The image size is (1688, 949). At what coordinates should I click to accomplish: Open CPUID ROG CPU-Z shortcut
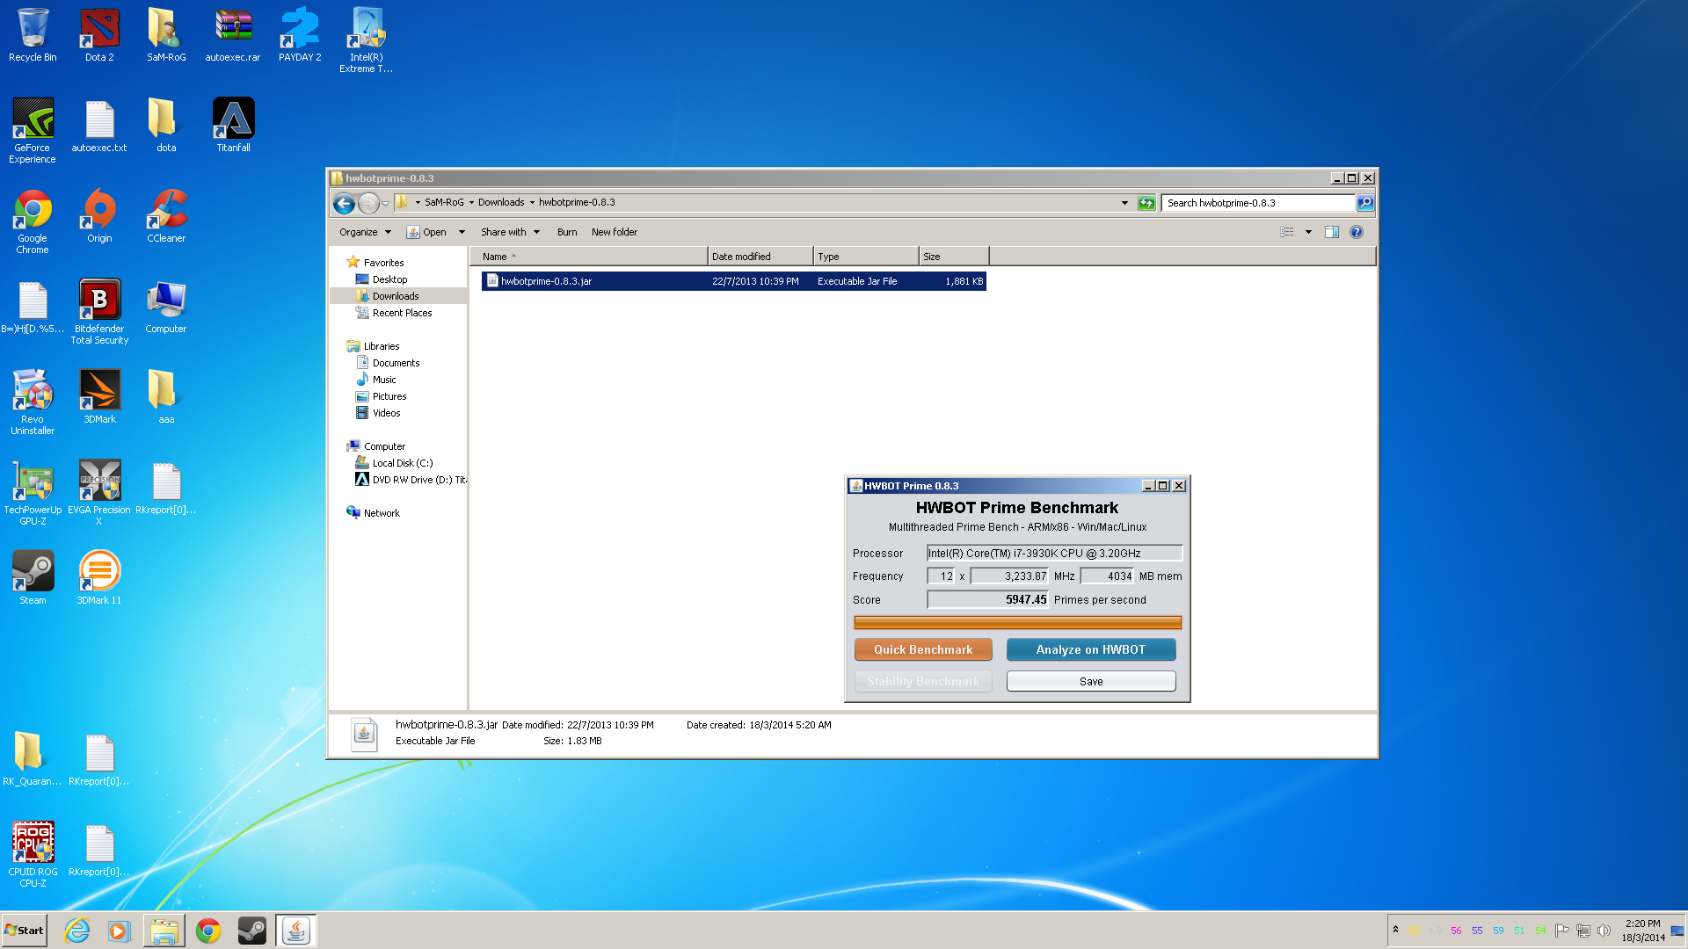pyautogui.click(x=33, y=854)
